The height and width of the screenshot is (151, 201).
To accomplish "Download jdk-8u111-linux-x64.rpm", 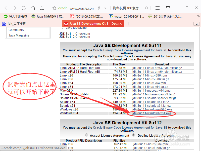I will 149,83.
